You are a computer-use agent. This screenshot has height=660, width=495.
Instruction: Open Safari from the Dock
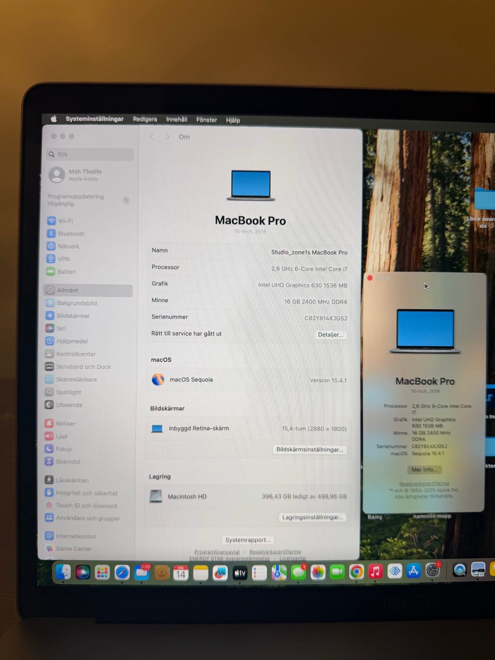click(122, 572)
